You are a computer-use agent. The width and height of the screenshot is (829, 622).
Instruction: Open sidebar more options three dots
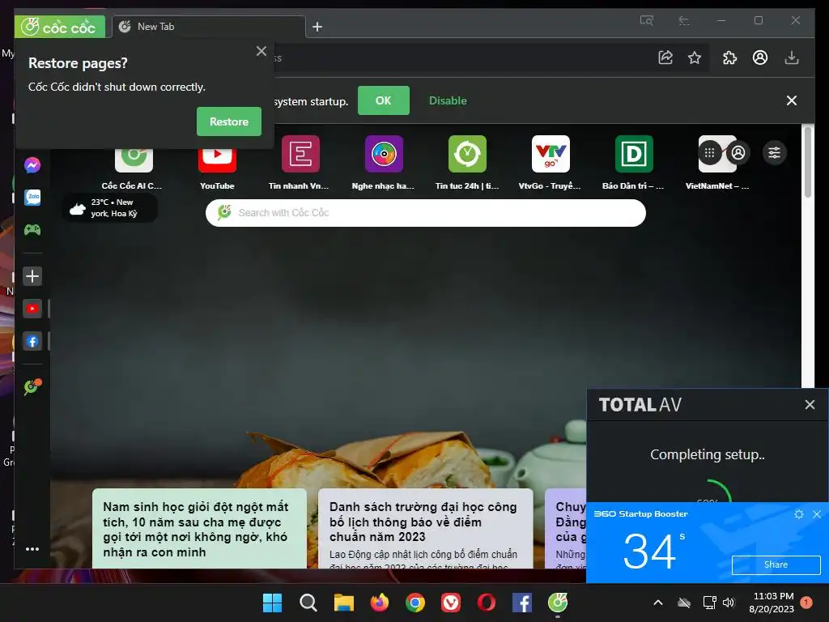point(32,549)
